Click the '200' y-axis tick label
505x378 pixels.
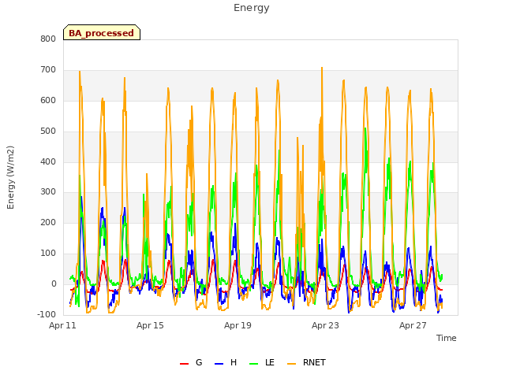click(x=48, y=222)
